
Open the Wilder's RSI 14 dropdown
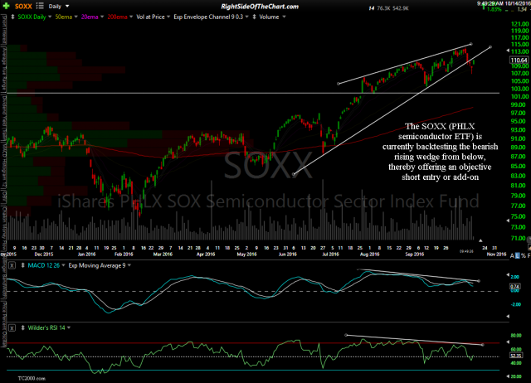[x=69, y=327]
